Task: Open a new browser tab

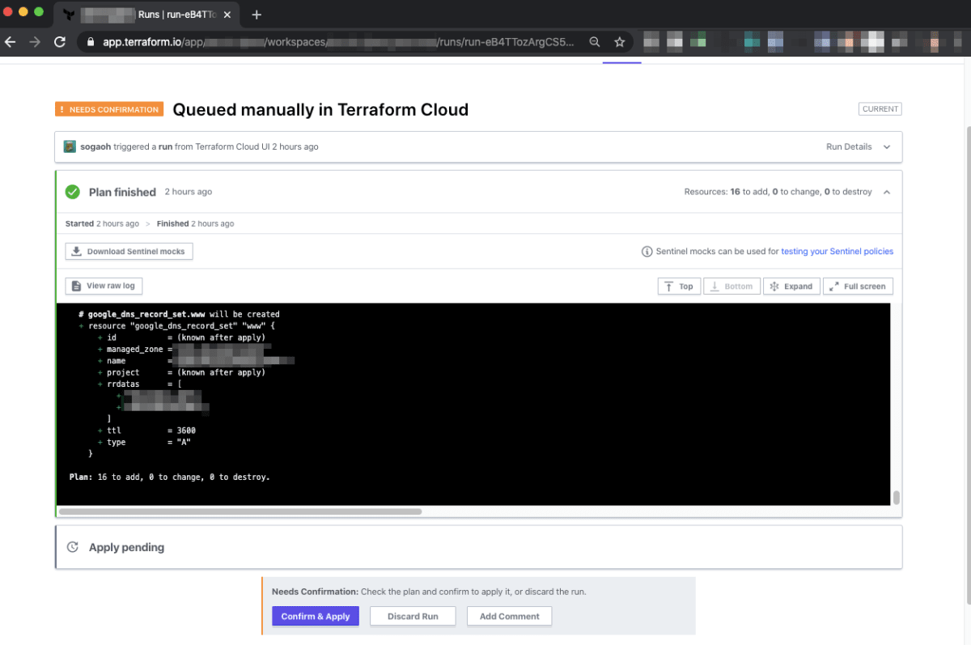Action: tap(257, 15)
